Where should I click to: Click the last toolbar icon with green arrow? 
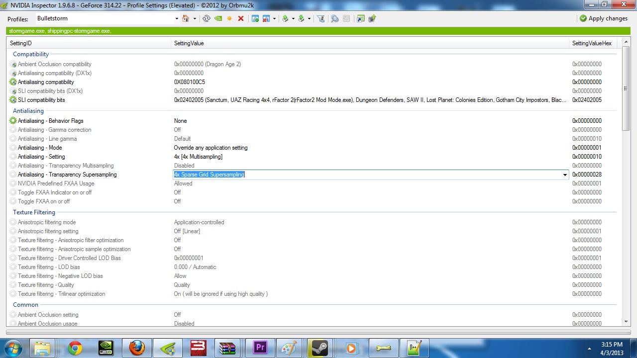tap(372, 18)
